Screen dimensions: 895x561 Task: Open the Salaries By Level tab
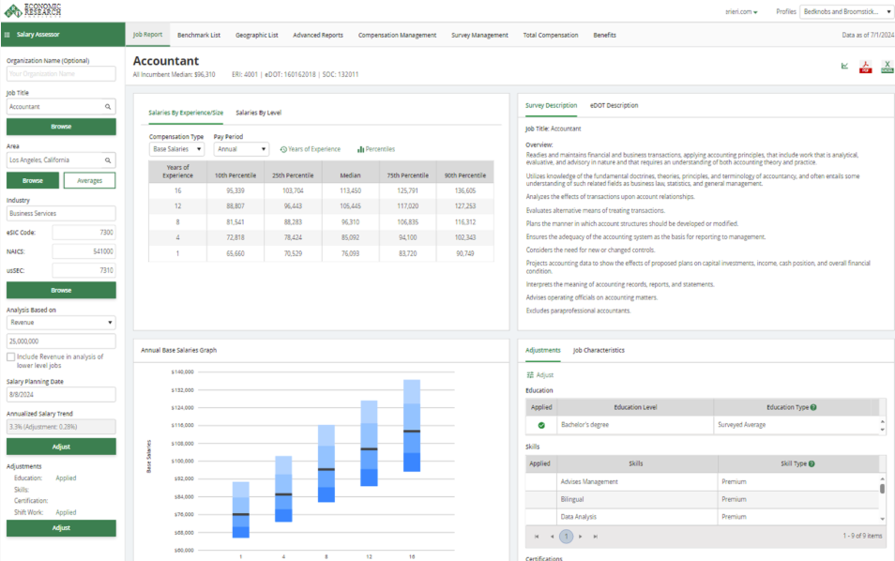[258, 113]
